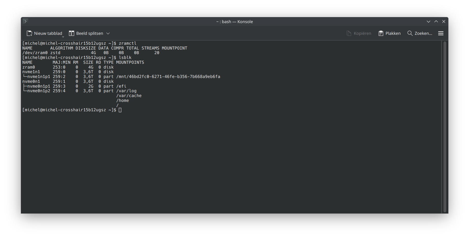
Task: Click the /var/cache mountpoint text
Action: pos(129,96)
